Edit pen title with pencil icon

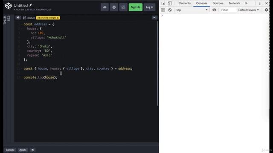(31, 5)
